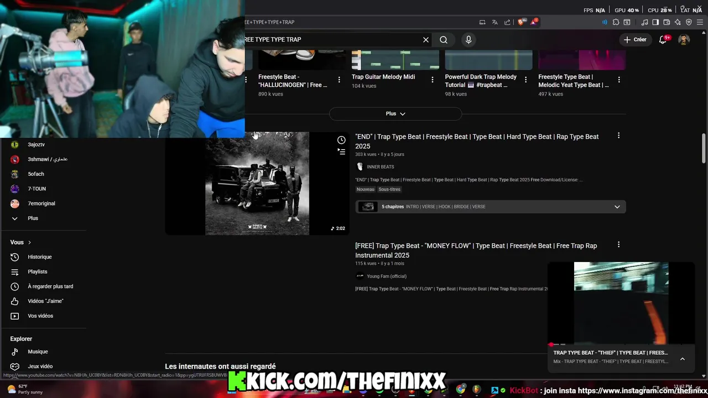This screenshot has height=398, width=708.
Task: Open the weather widget on taskbar
Action: coord(22,389)
